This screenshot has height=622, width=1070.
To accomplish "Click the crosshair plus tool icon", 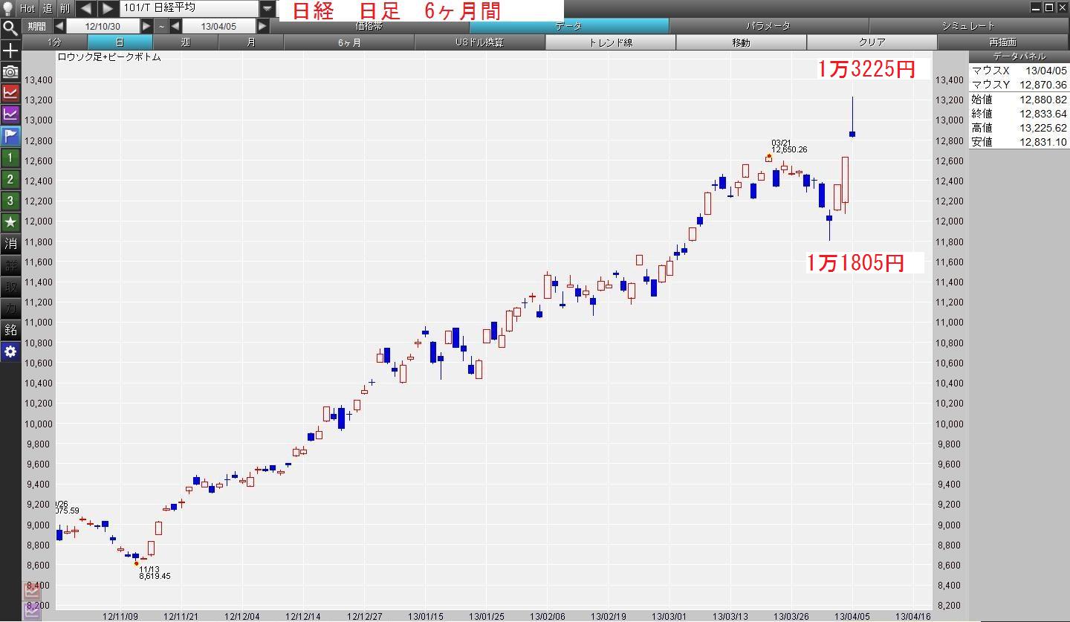I will coord(10,51).
